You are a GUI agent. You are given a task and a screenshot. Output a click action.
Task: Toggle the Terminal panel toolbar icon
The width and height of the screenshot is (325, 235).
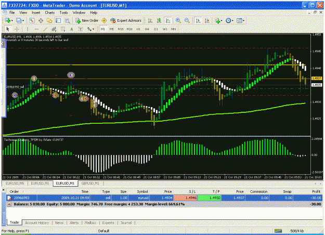(58, 20)
